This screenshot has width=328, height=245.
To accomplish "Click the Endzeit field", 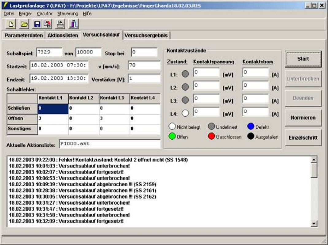I will pos(59,78).
